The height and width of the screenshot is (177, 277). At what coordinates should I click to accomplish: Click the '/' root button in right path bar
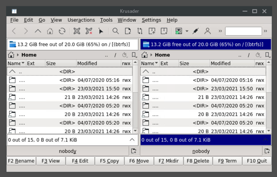(x=249, y=55)
